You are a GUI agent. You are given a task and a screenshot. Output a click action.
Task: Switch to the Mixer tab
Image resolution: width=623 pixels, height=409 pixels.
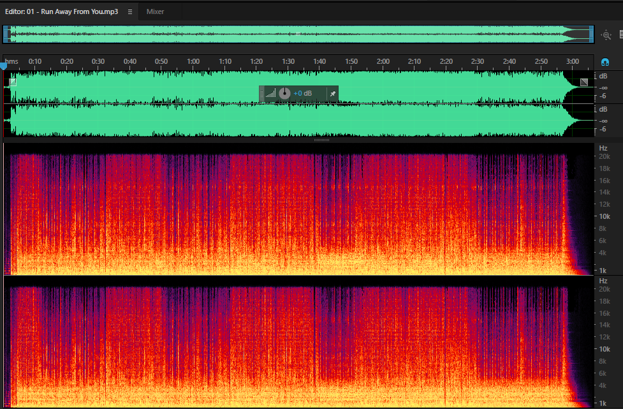pyautogui.click(x=155, y=12)
